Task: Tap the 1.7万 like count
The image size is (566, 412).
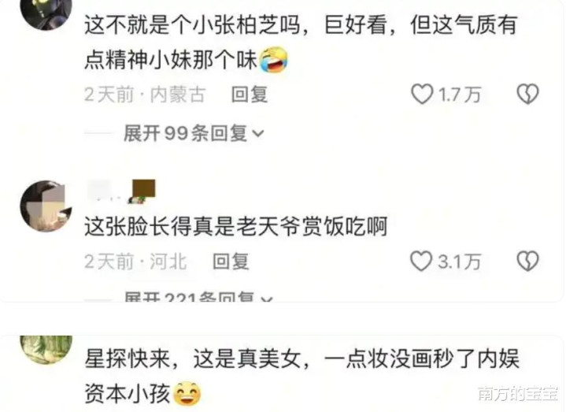Action: click(x=459, y=95)
